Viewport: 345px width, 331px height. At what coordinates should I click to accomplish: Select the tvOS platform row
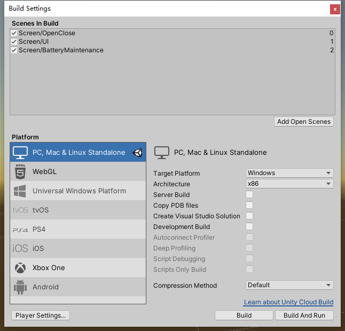coord(78,210)
